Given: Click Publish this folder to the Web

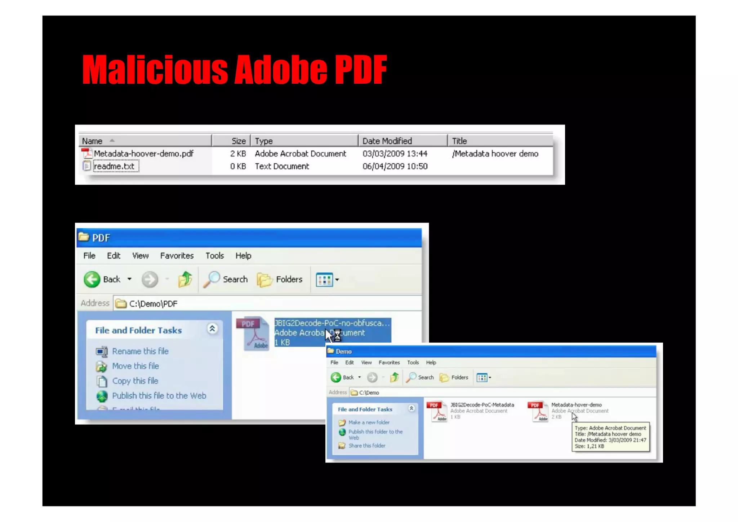Looking at the screenshot, I should click(x=375, y=435).
